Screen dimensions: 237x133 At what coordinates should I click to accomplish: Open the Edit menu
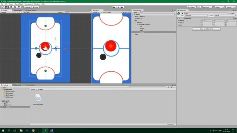pyautogui.click(x=6, y=4)
